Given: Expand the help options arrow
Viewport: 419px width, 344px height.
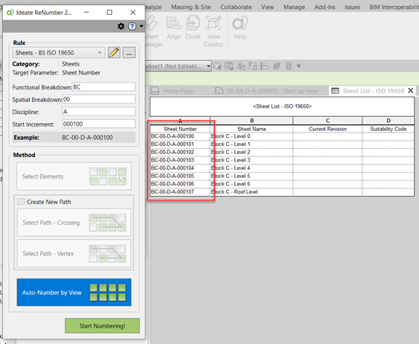Looking at the screenshot, I should [x=142, y=26].
